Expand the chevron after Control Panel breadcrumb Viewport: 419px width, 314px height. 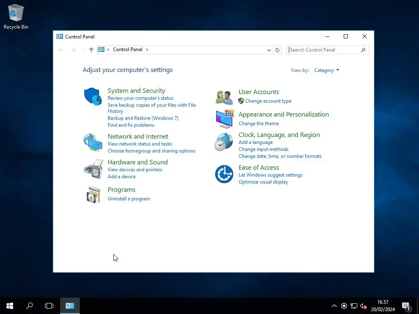click(x=147, y=49)
